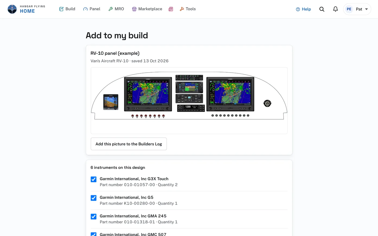Open the Help link
Viewport: 378px width, 236px height.
coord(303,9)
